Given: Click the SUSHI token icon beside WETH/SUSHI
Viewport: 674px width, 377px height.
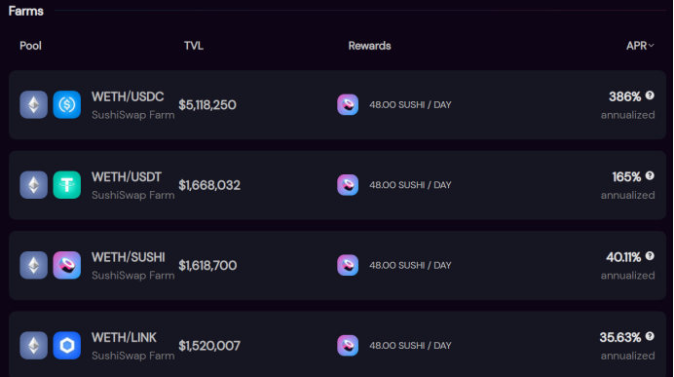Looking at the screenshot, I should (x=66, y=265).
